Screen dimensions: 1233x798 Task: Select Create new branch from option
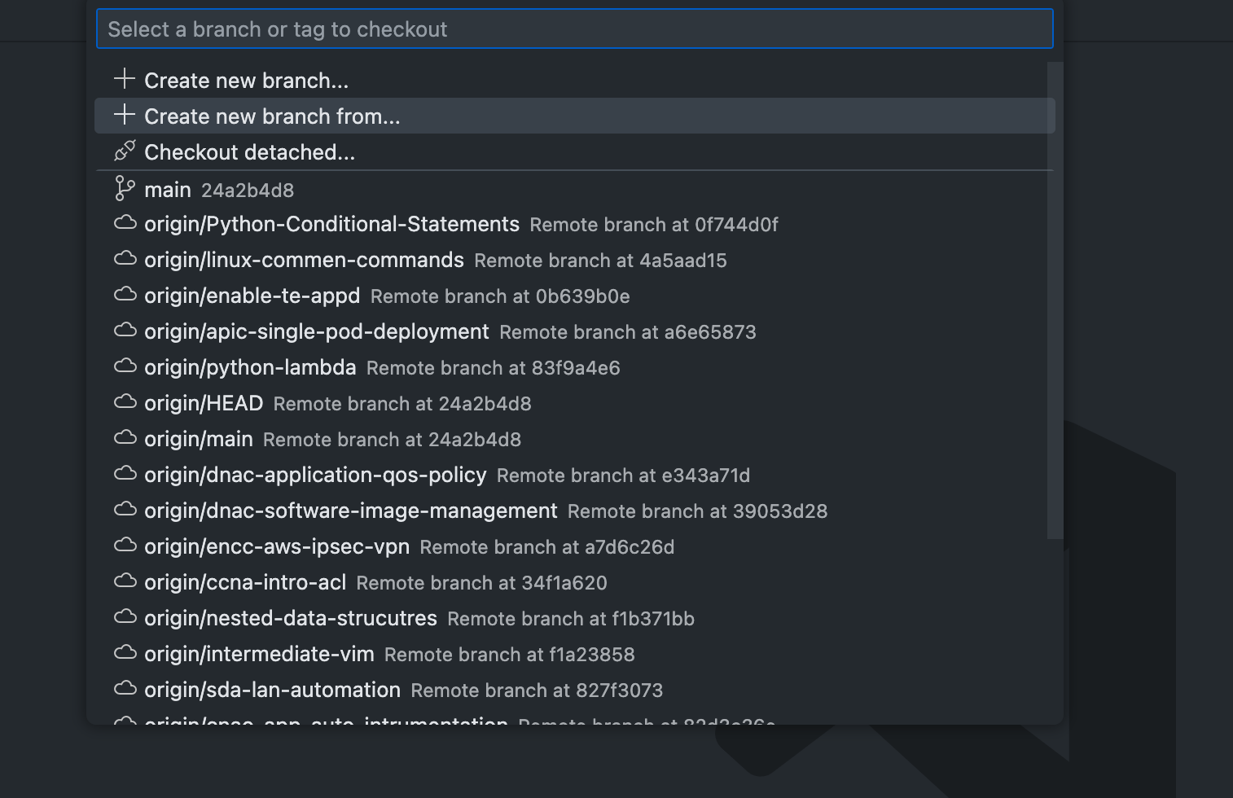[272, 116]
